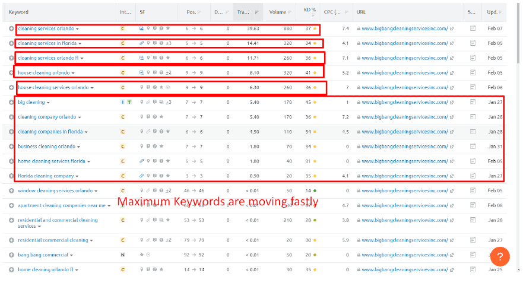Click plus icon beside residential commercial cleaning
523x283 pixels.
pyautogui.click(x=11, y=240)
